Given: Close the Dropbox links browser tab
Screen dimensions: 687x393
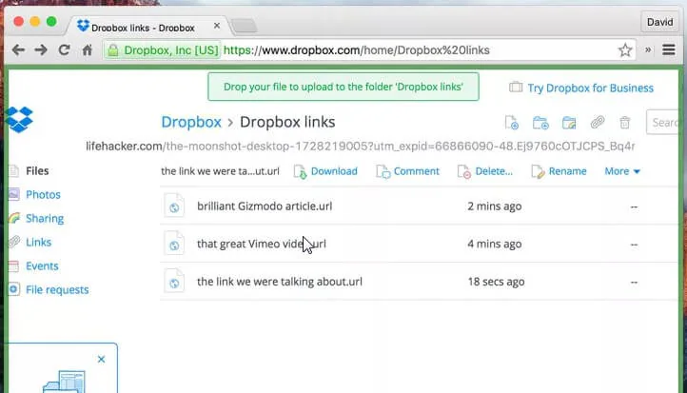Looking at the screenshot, I should click(x=217, y=26).
